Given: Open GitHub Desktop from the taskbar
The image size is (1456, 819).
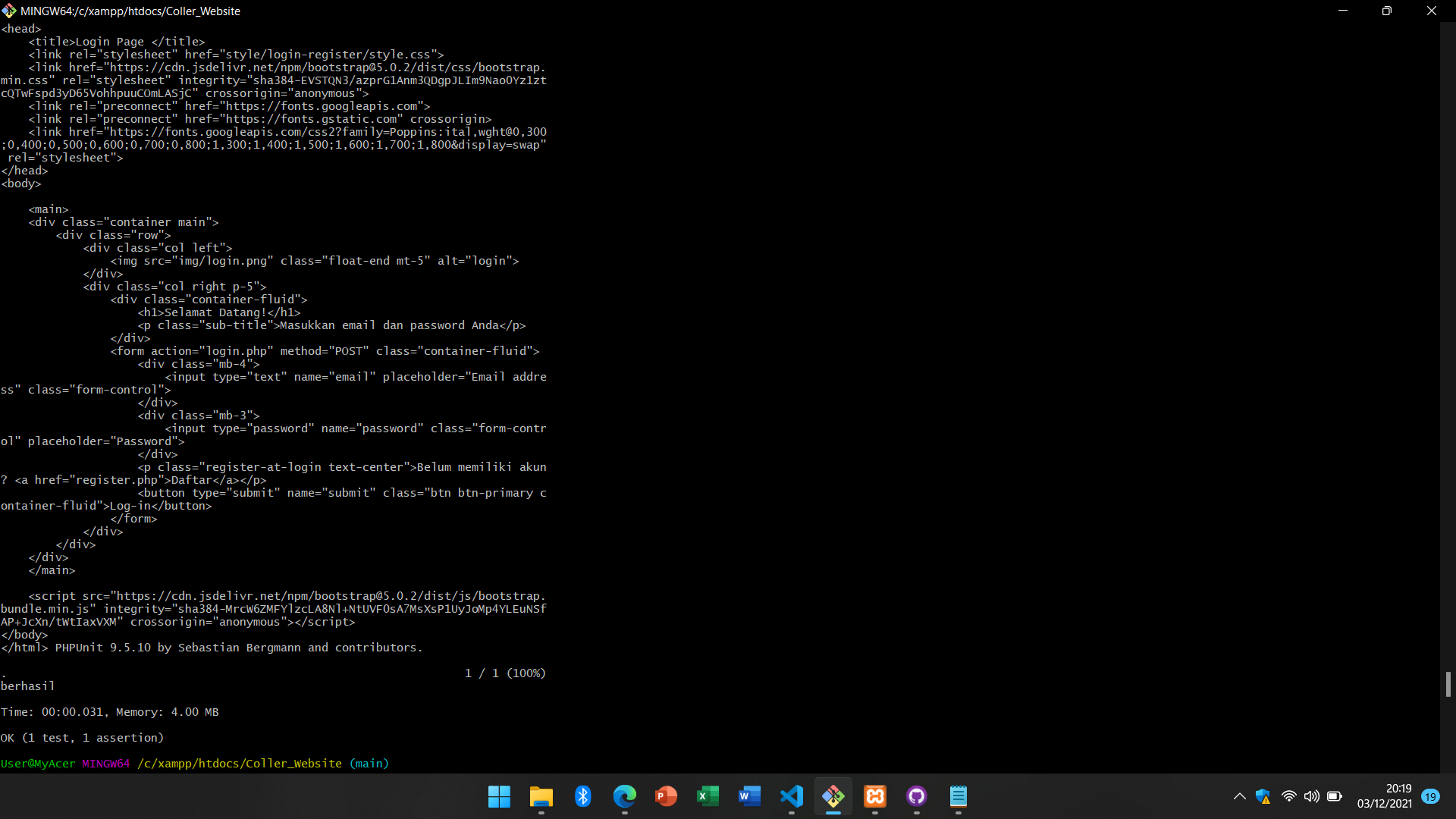Looking at the screenshot, I should tap(916, 796).
